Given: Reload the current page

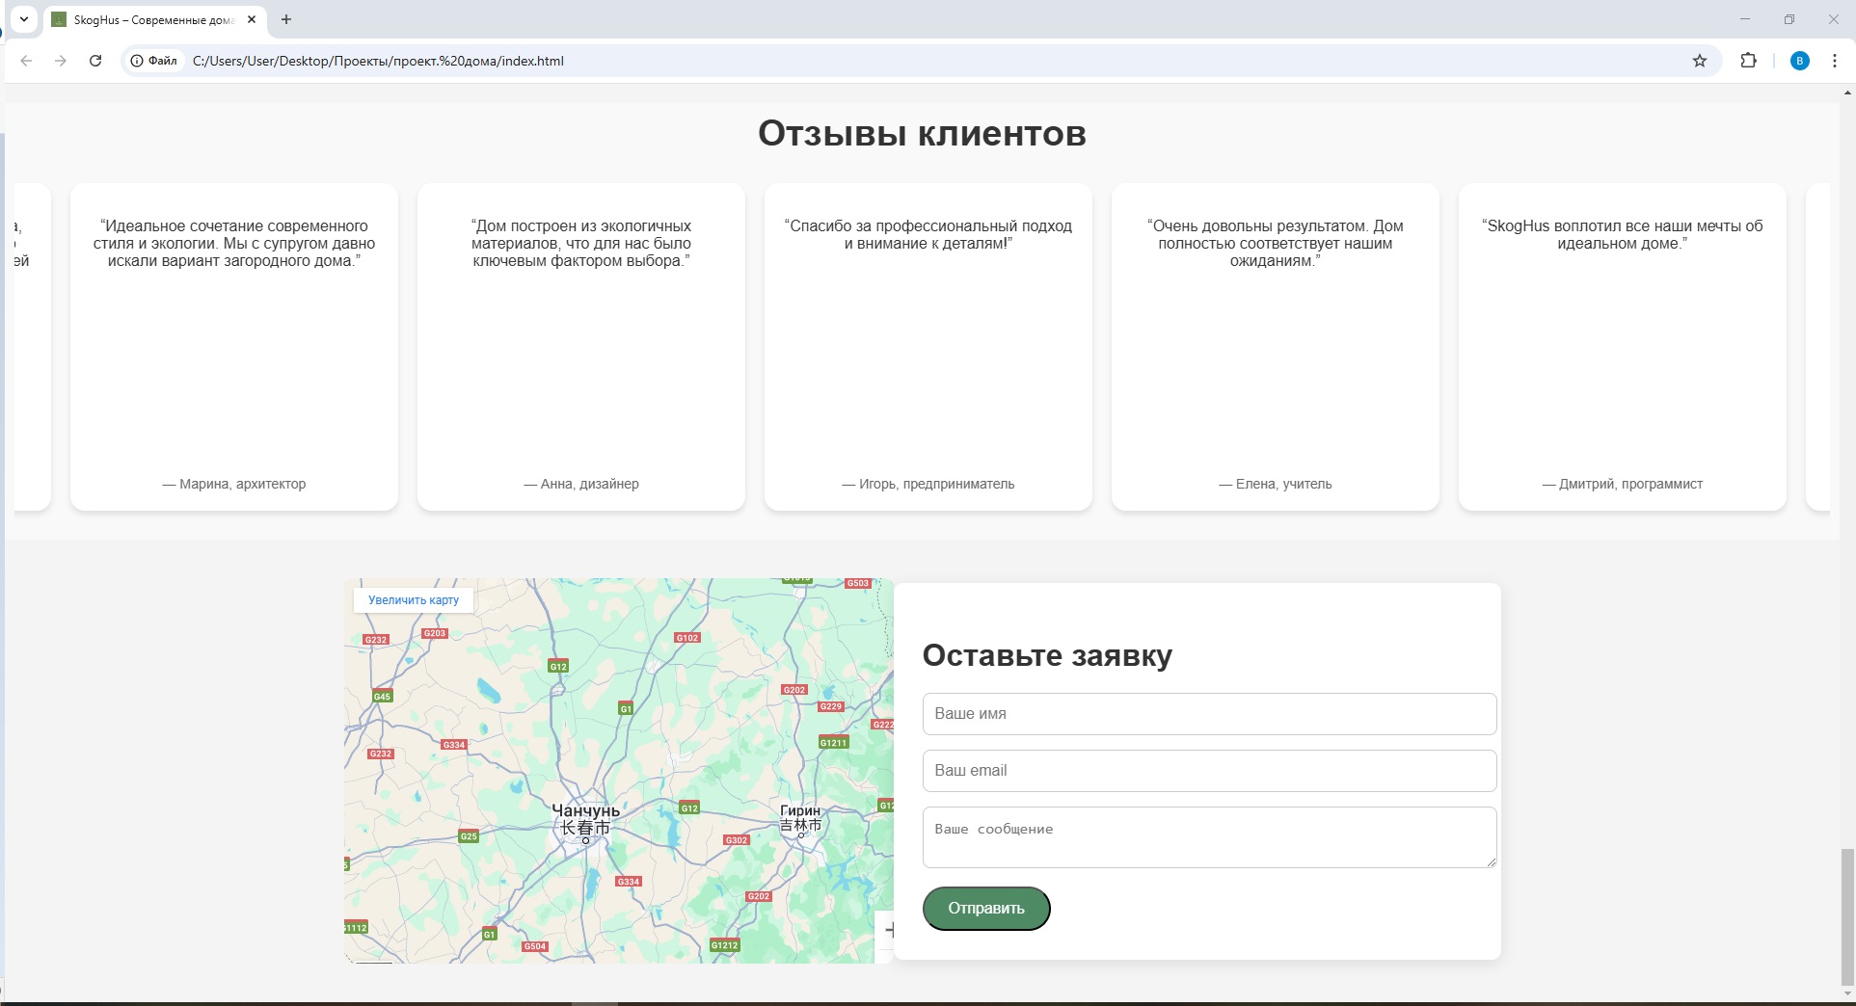Looking at the screenshot, I should [95, 61].
